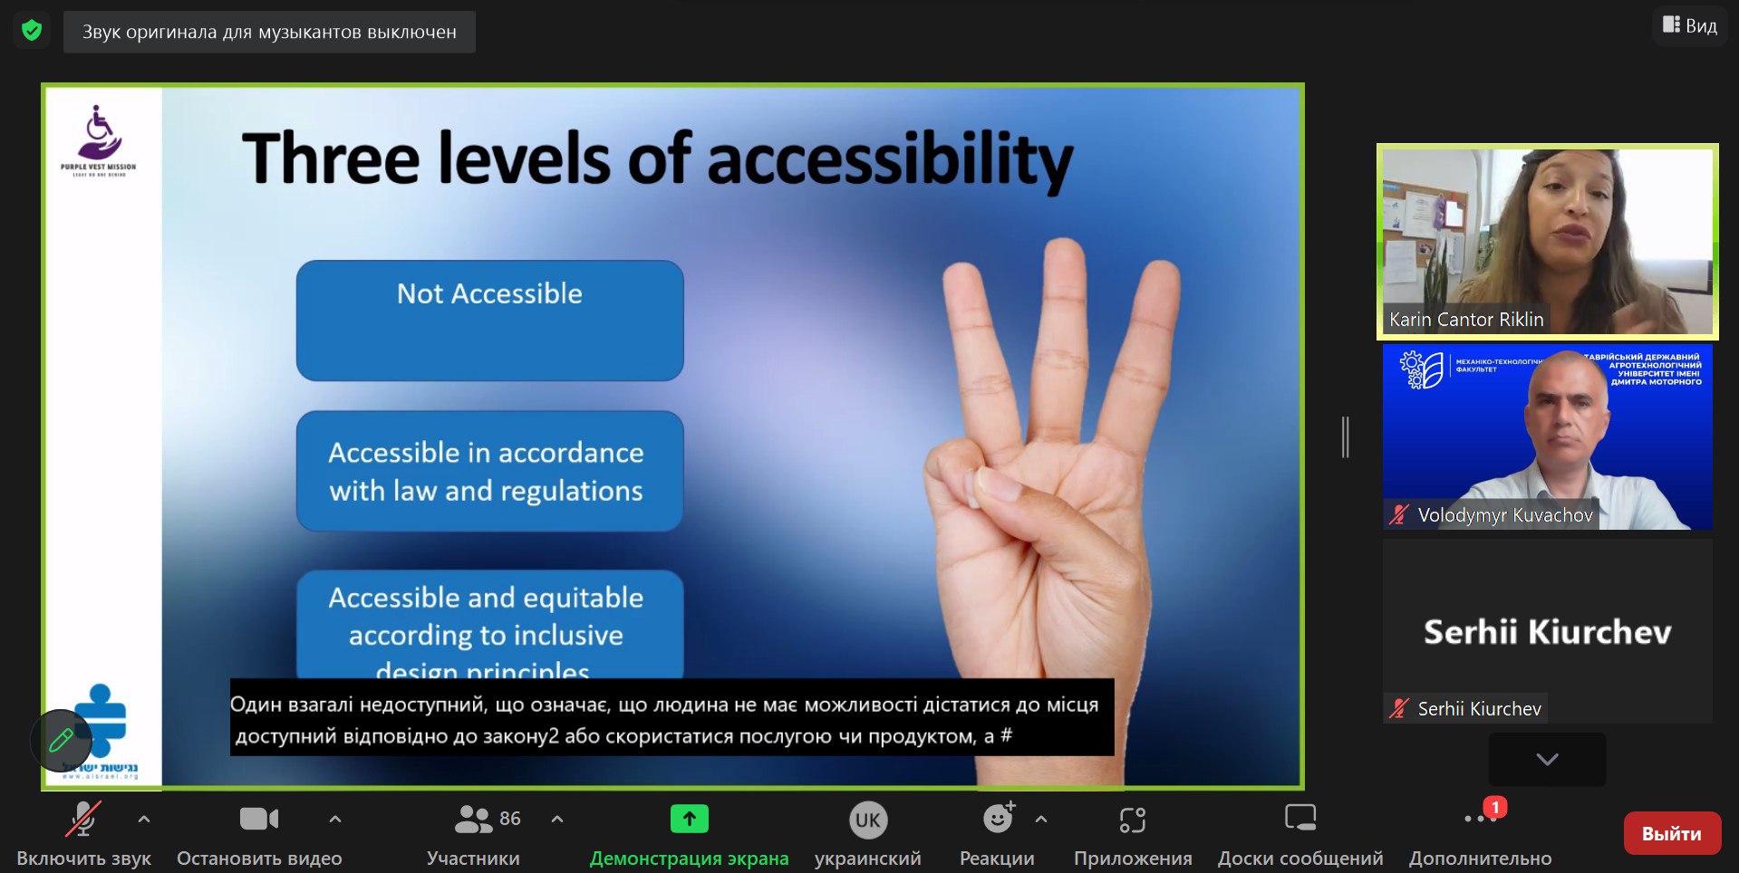This screenshot has width=1739, height=873.
Task: Open the Вид view layout button
Action: 1690,25
